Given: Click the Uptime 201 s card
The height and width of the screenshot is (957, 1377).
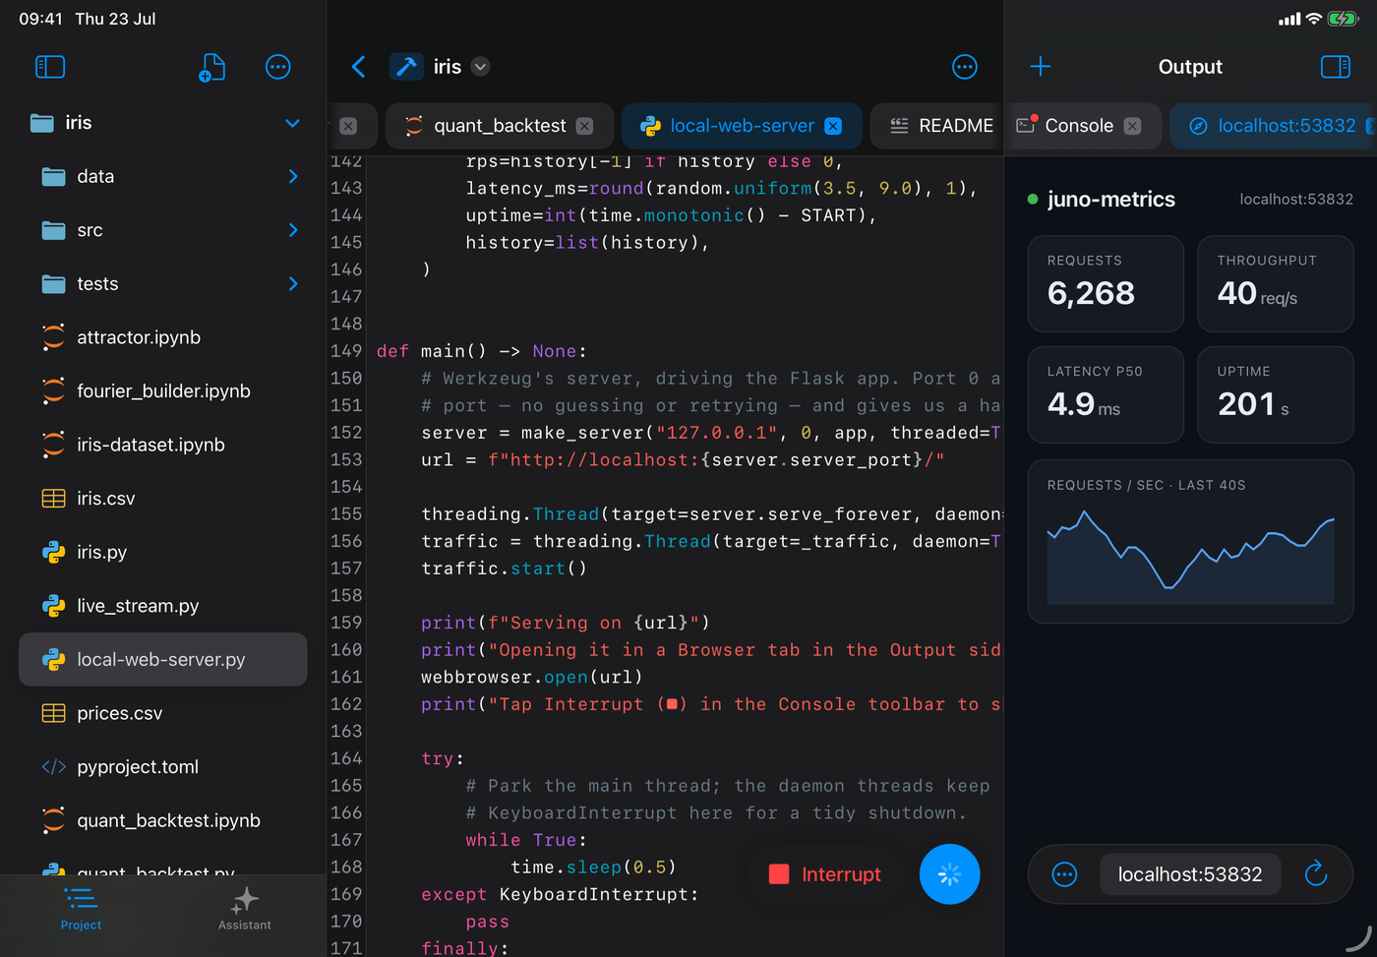Looking at the screenshot, I should tap(1275, 394).
